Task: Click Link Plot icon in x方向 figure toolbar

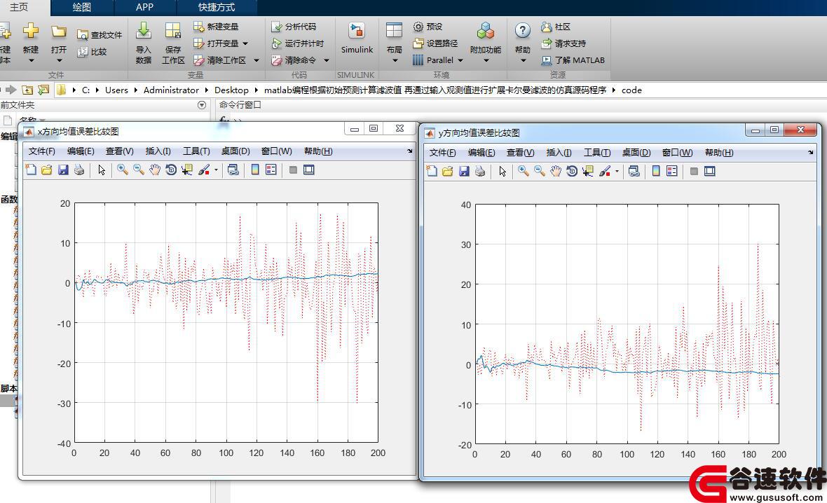Action: pyautogui.click(x=233, y=170)
